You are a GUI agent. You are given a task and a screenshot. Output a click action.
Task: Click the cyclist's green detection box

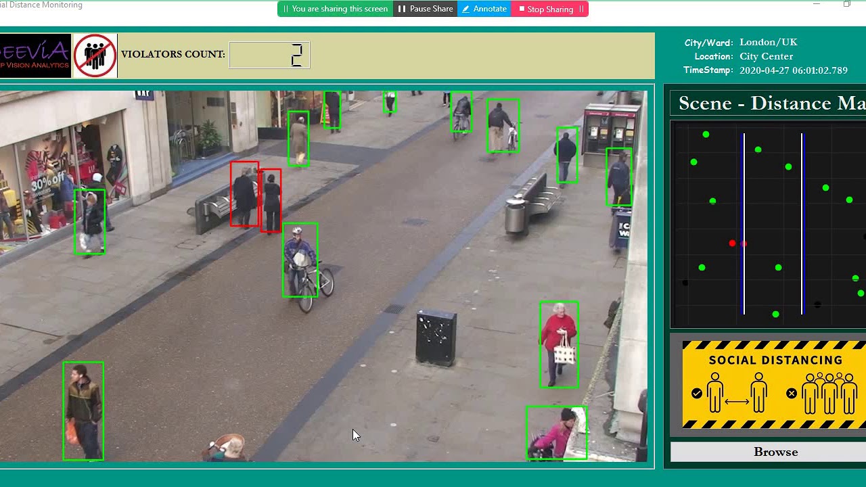click(x=300, y=260)
